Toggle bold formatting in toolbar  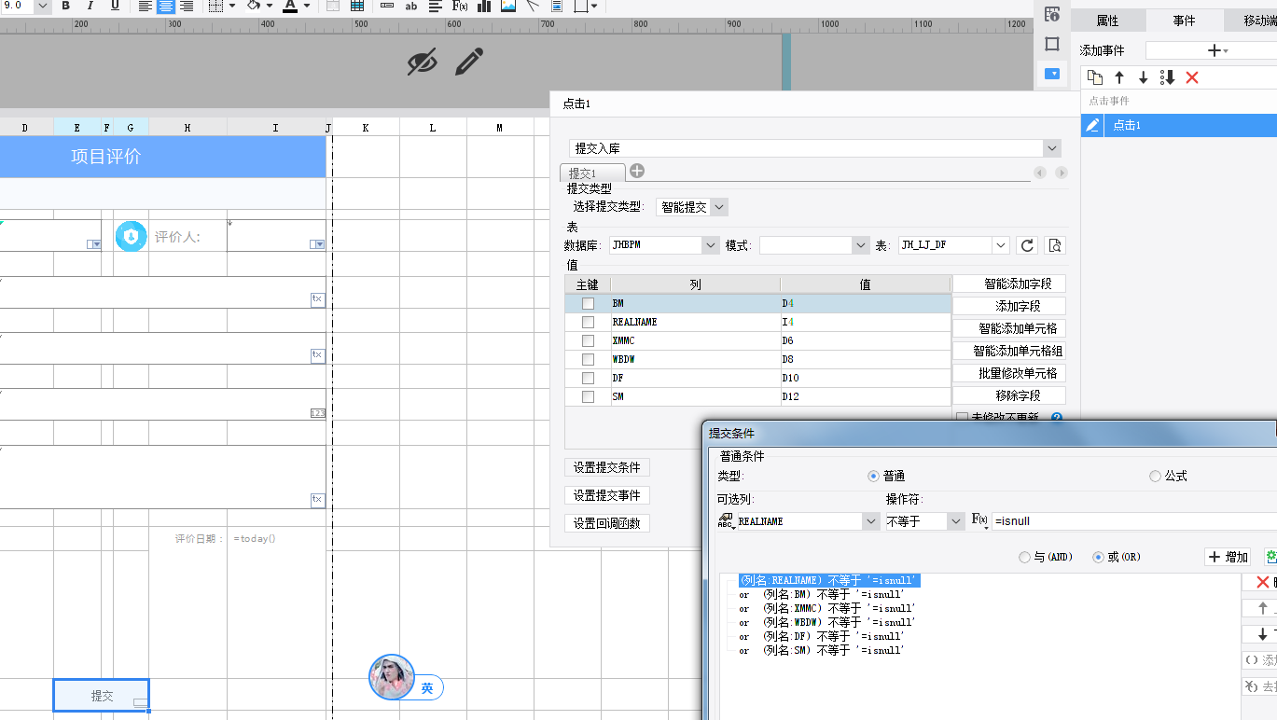tap(65, 6)
